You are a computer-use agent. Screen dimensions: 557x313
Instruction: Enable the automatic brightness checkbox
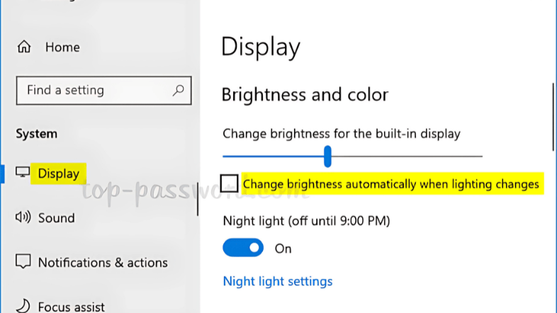click(x=230, y=184)
